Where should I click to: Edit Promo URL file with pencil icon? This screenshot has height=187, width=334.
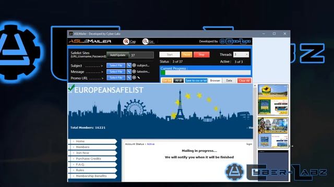pyautogui.click(x=129, y=78)
